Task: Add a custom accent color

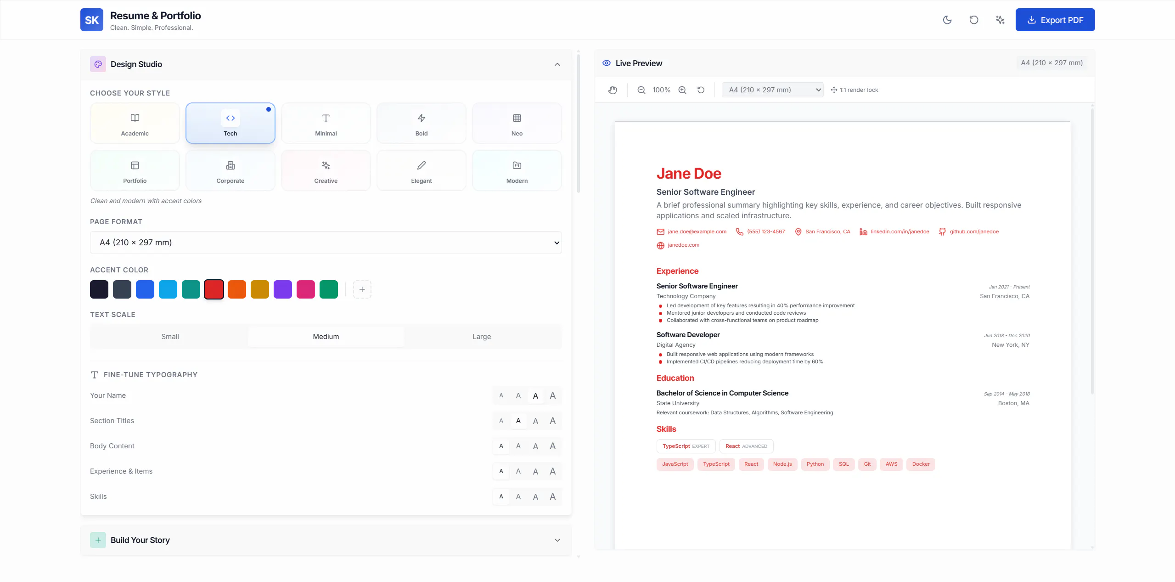Action: [362, 289]
